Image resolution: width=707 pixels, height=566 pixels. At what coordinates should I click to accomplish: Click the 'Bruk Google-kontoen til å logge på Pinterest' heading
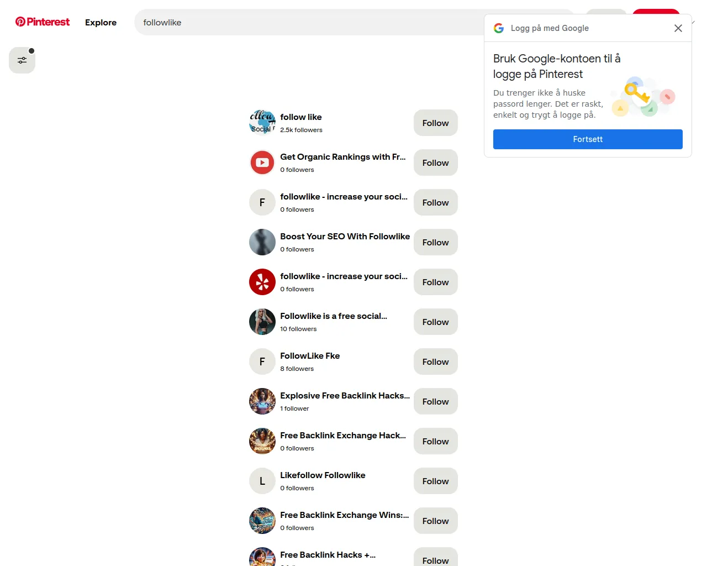pos(557,66)
